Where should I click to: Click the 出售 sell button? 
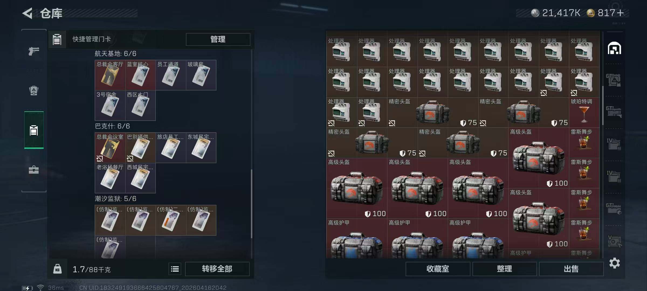571,269
